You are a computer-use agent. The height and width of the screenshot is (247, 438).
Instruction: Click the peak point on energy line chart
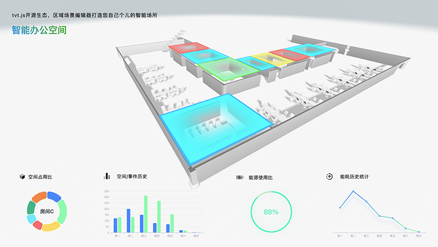(x=353, y=191)
